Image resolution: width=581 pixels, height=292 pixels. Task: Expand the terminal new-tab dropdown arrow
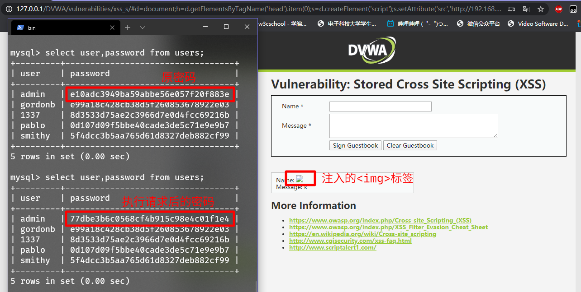coord(143,28)
